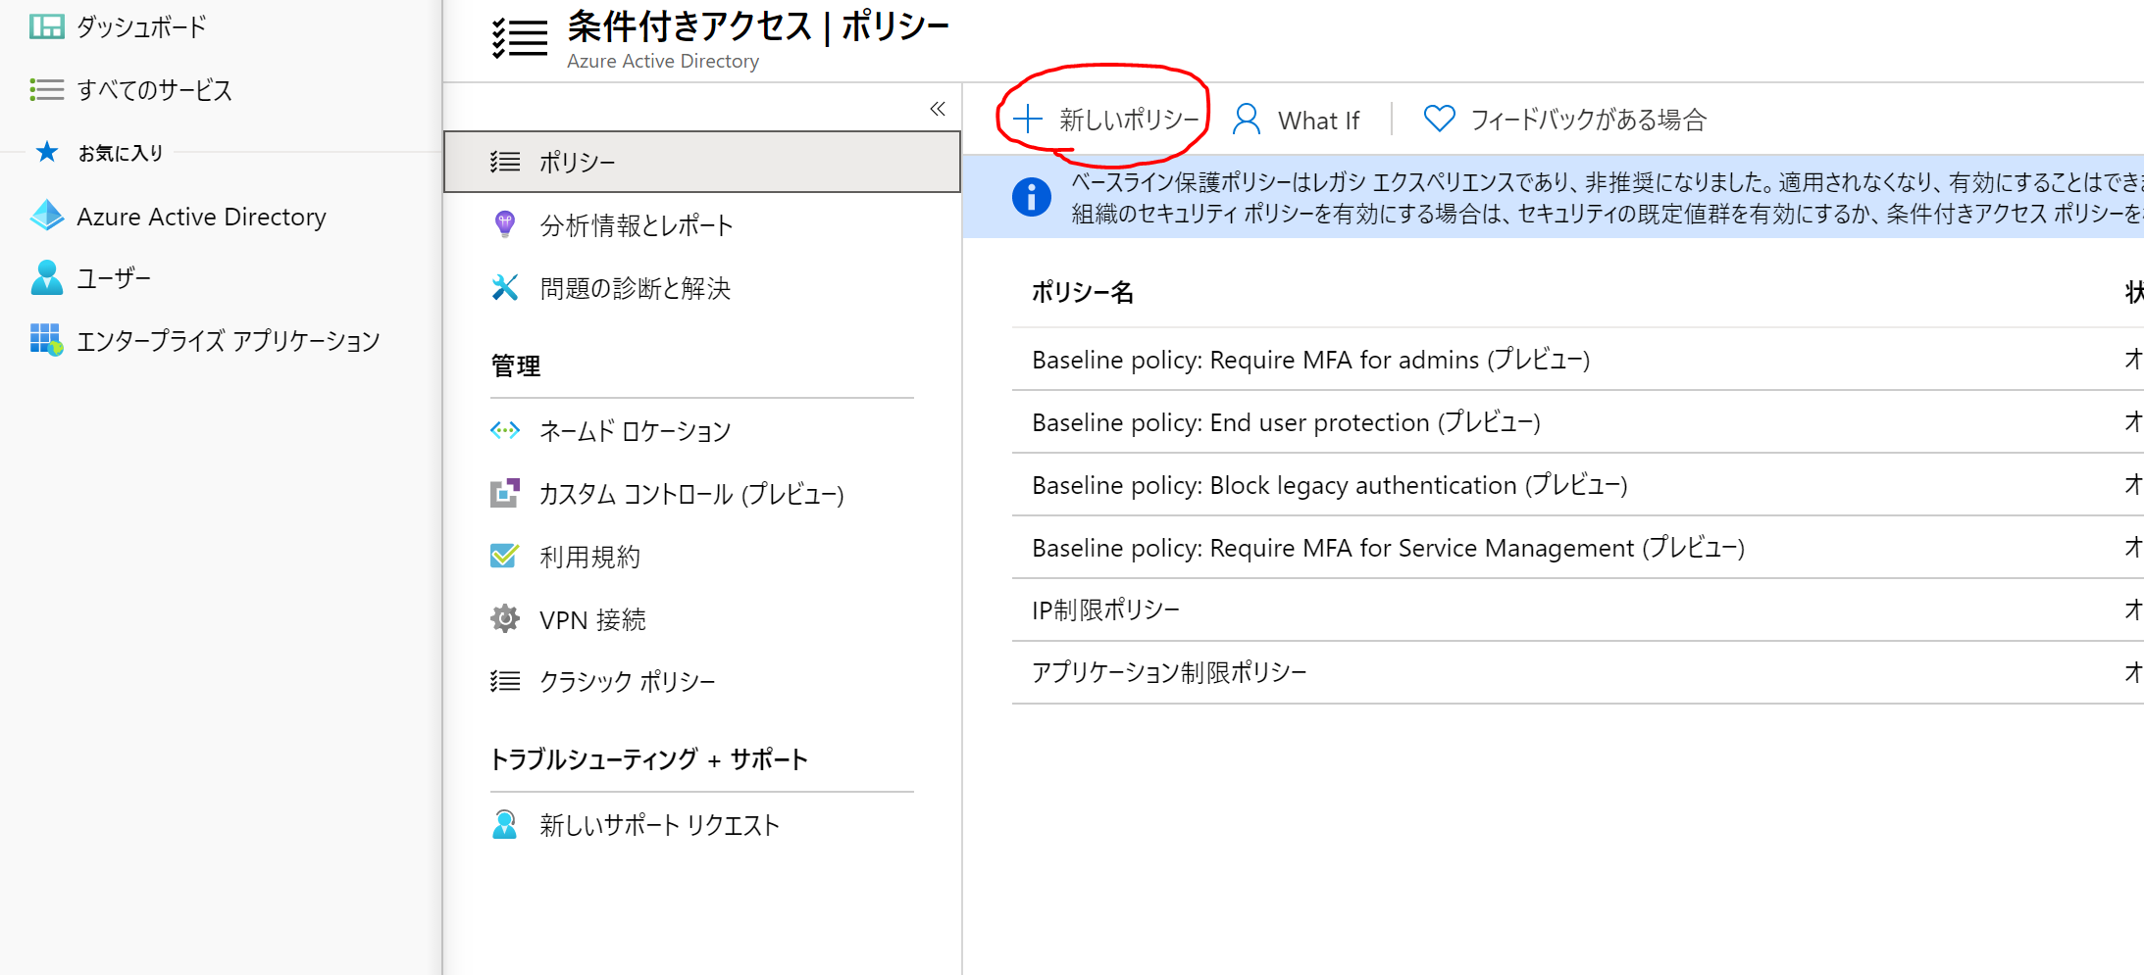Open クラシック ポリシー

coord(628,681)
